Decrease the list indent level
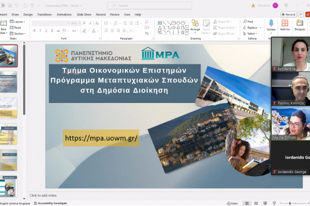The height and width of the screenshot is (206, 310). pos(125,23)
